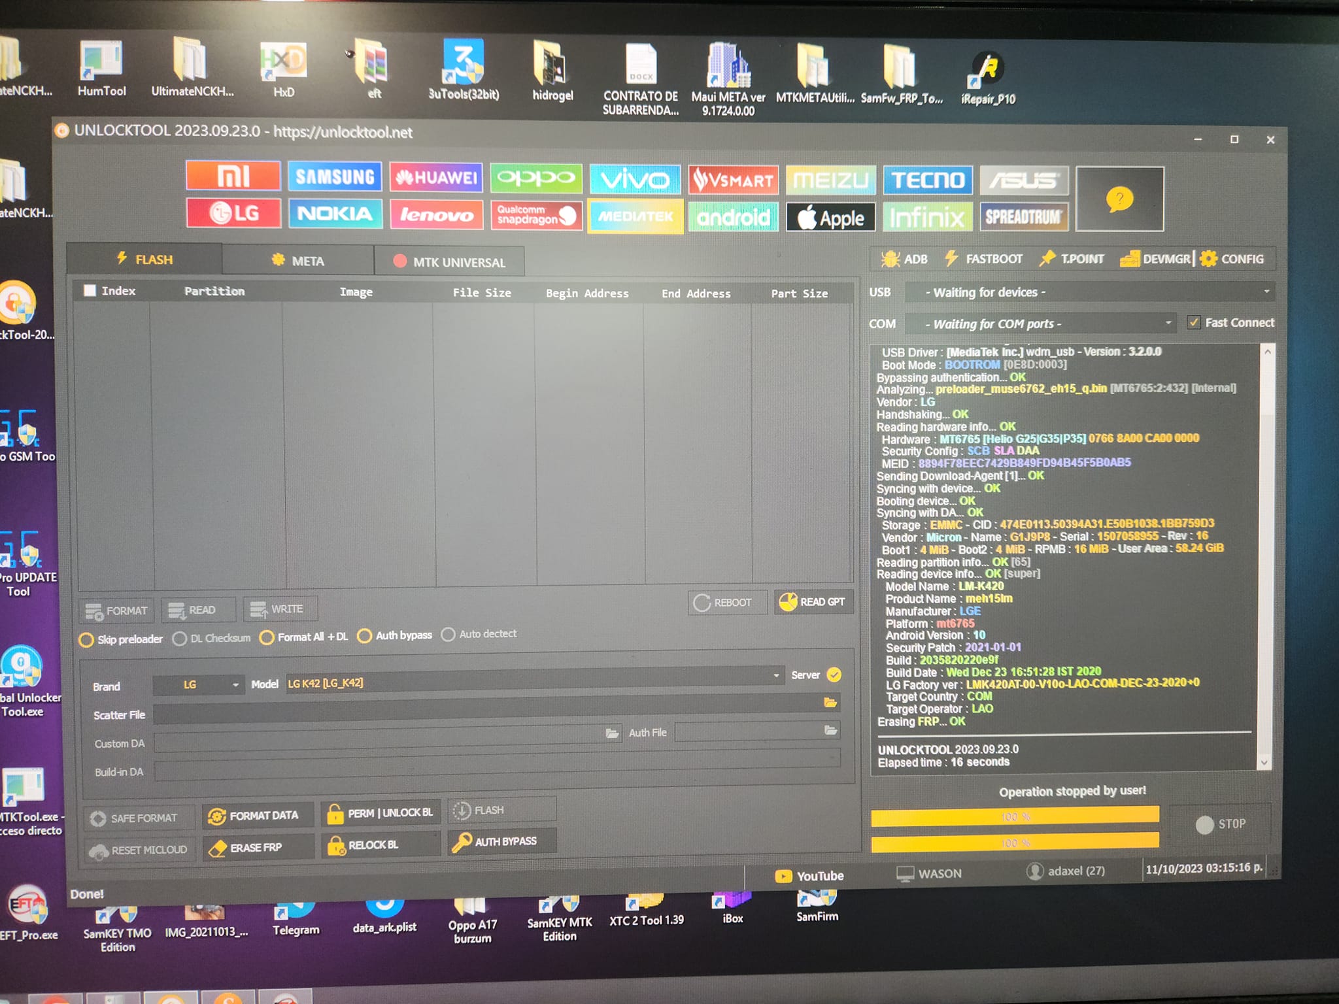
Task: Open the Brand LG dropdown
Action: point(199,684)
